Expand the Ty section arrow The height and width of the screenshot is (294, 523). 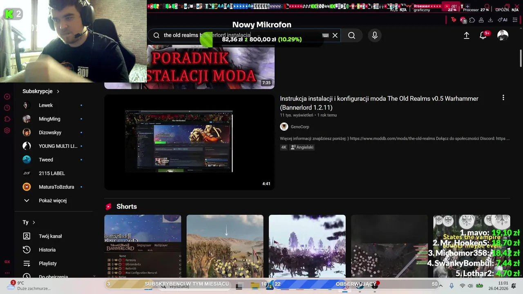(34, 223)
